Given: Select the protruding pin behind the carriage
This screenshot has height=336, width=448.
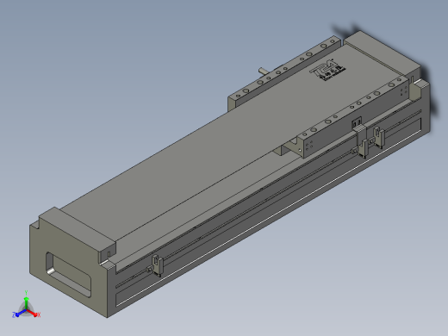Looking at the screenshot, I should [x=264, y=71].
